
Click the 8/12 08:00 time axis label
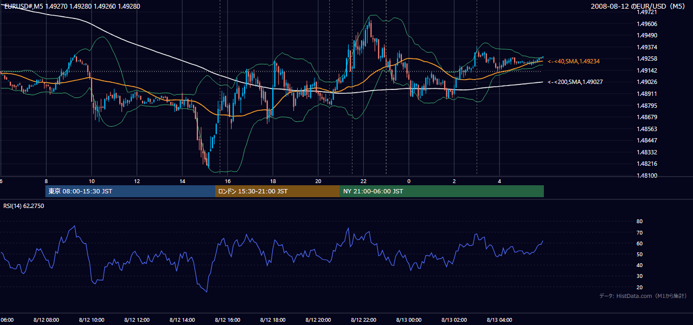[x=46, y=320]
